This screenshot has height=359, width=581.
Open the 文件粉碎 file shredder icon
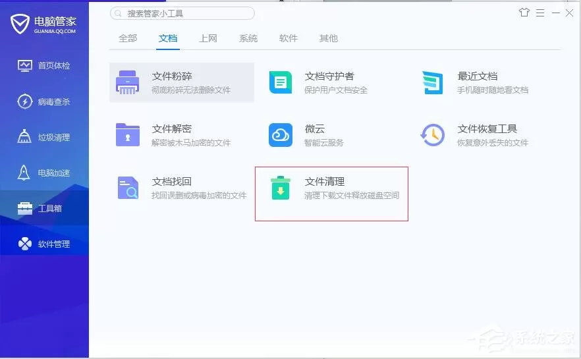click(x=128, y=82)
